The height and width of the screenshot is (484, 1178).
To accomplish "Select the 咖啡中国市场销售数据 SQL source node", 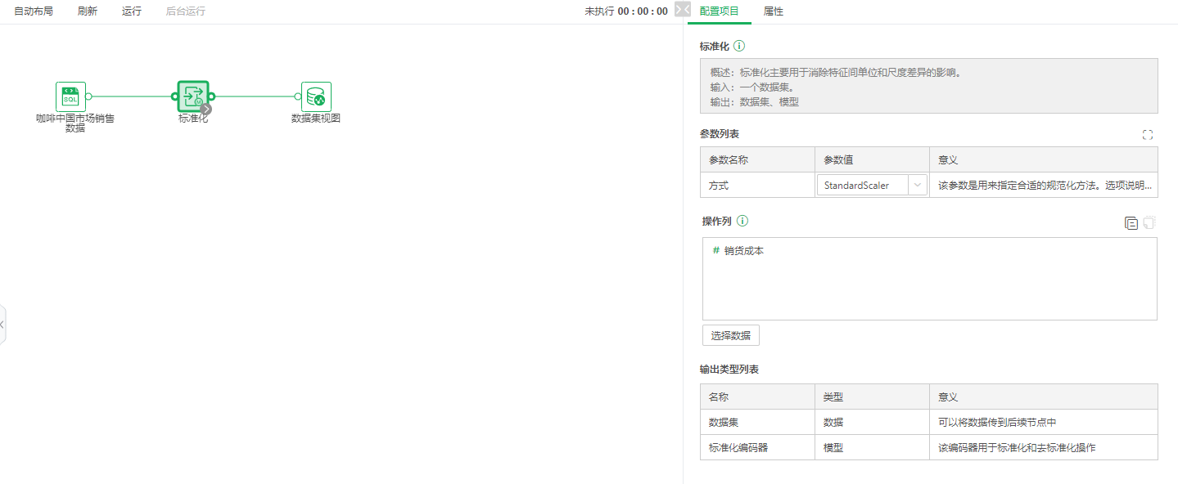I will click(x=70, y=96).
